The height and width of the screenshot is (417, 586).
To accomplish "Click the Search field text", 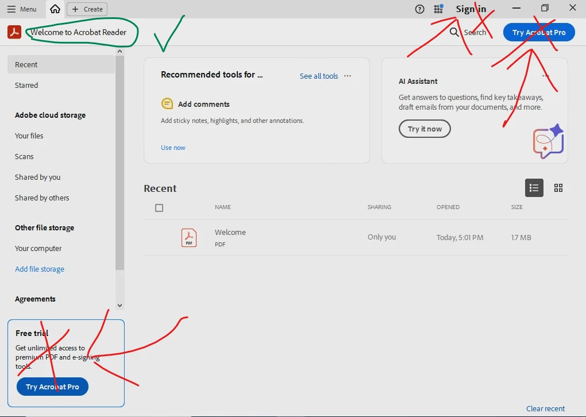I will tap(475, 33).
